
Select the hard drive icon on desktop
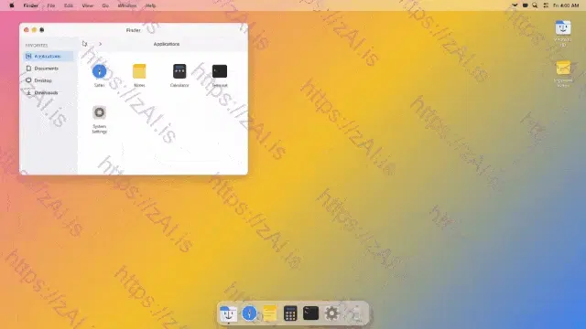click(563, 28)
